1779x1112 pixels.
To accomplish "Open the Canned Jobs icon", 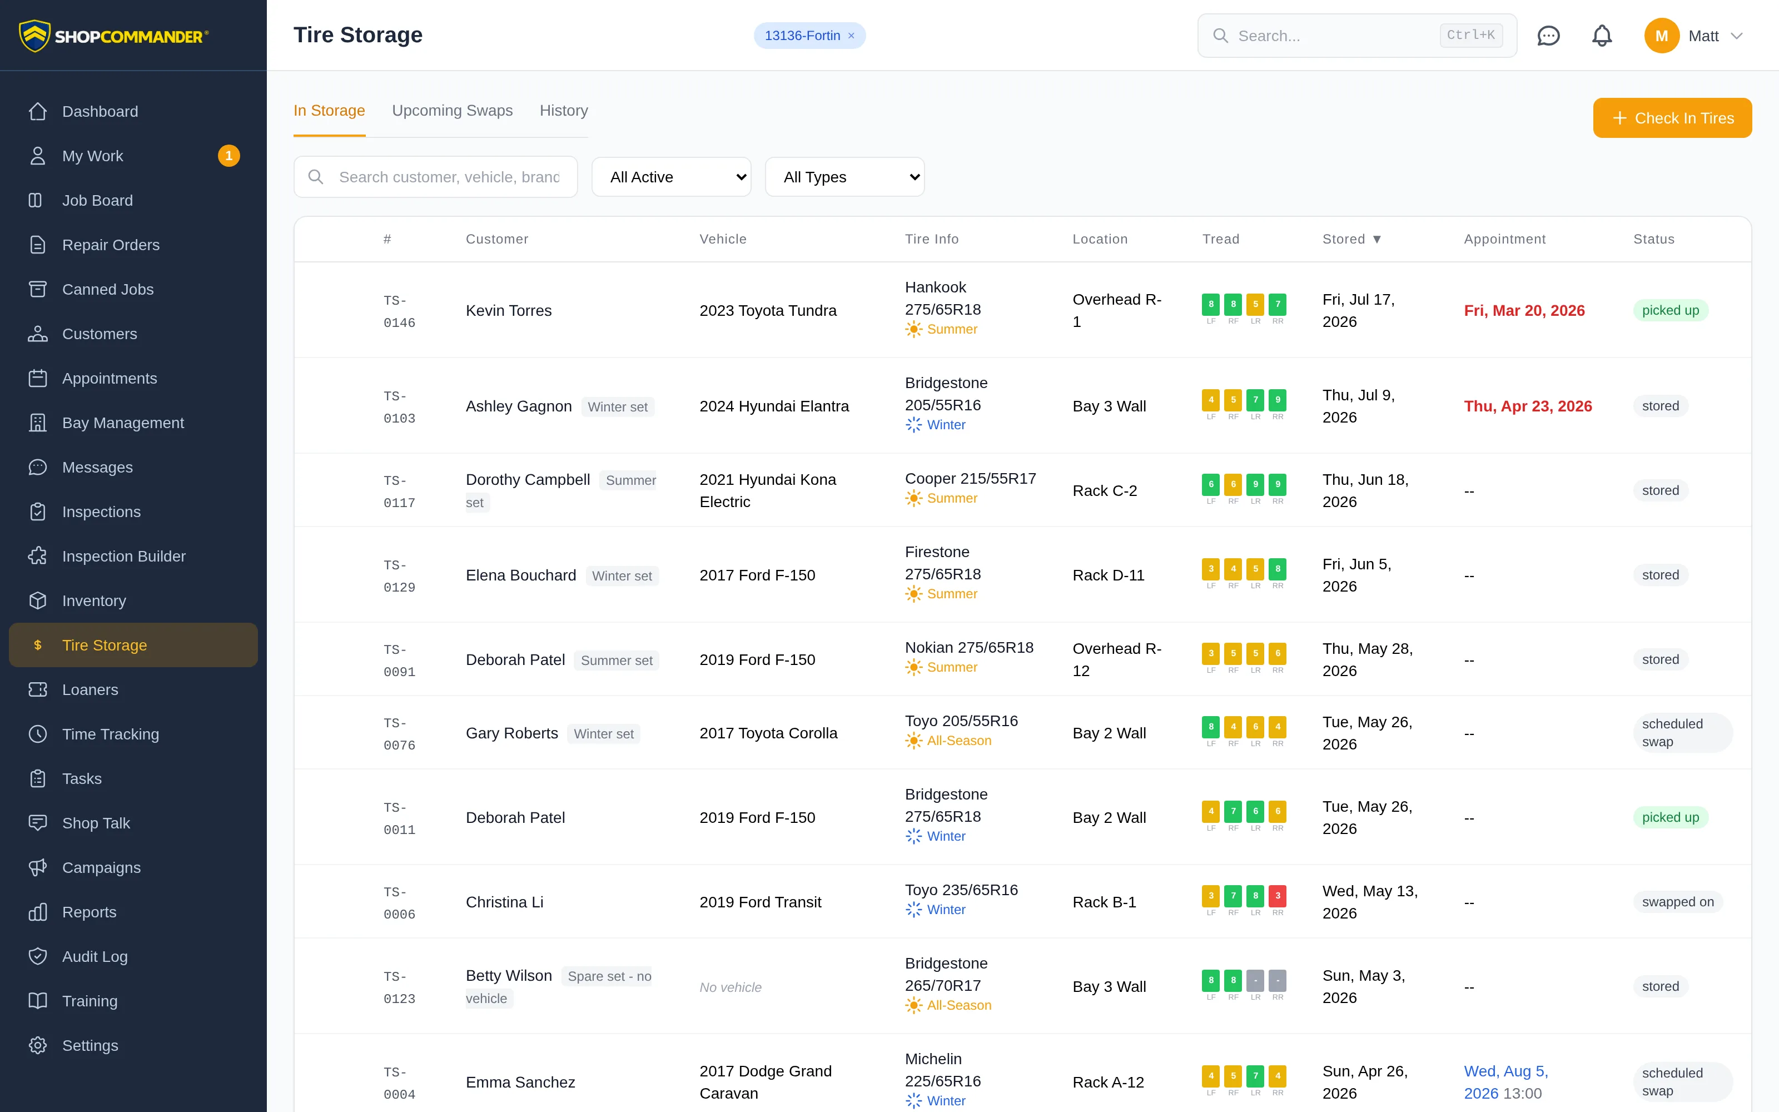I will 37,289.
